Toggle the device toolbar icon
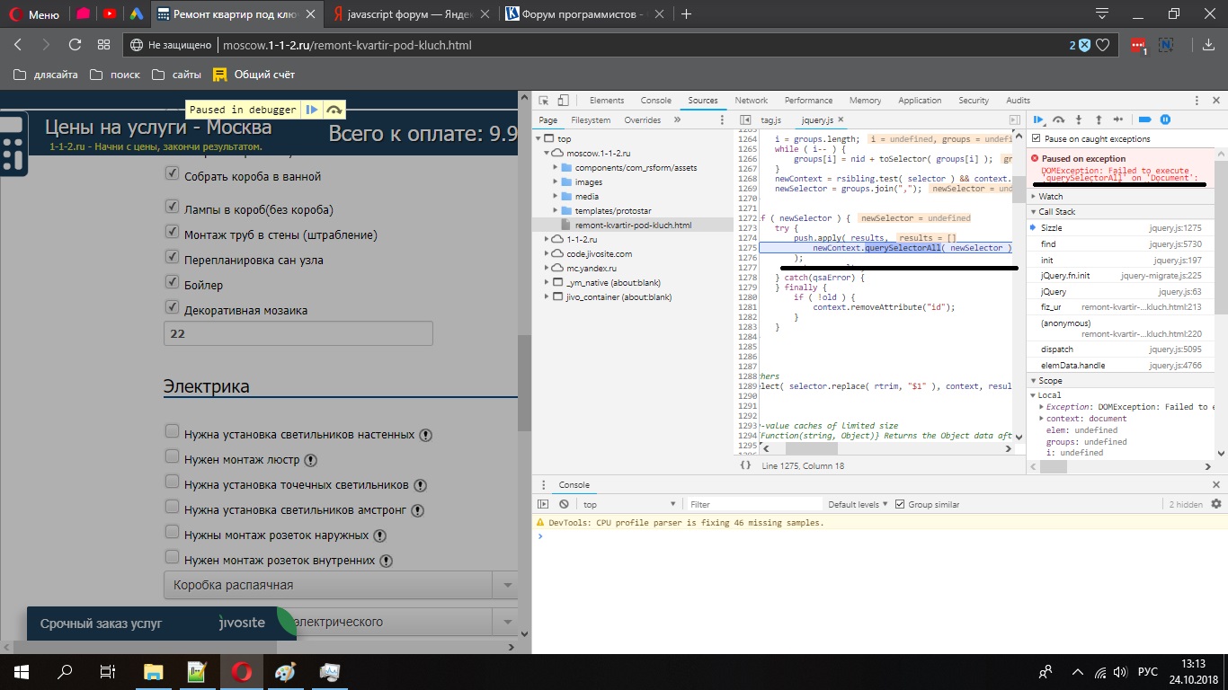The height and width of the screenshot is (690, 1228). [564, 101]
